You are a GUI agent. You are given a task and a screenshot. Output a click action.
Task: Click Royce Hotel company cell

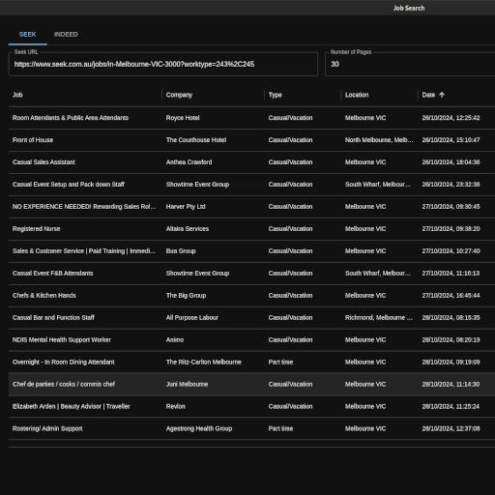click(x=183, y=118)
